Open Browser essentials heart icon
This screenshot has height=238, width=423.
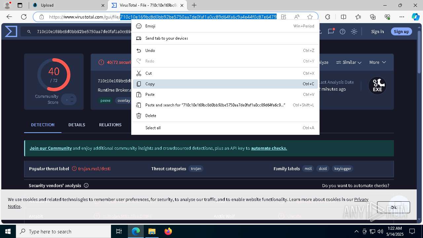[387, 17]
